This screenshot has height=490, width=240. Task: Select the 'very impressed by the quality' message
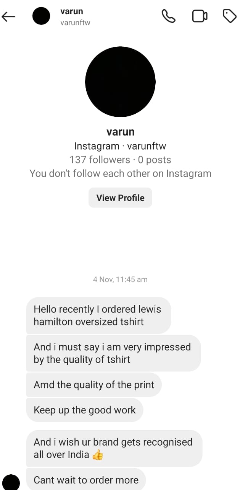(x=113, y=353)
